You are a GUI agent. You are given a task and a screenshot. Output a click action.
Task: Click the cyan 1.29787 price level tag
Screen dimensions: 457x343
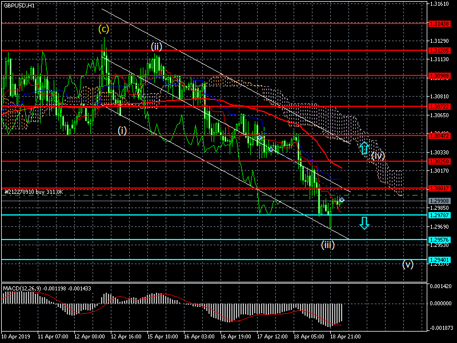pyautogui.click(x=439, y=216)
